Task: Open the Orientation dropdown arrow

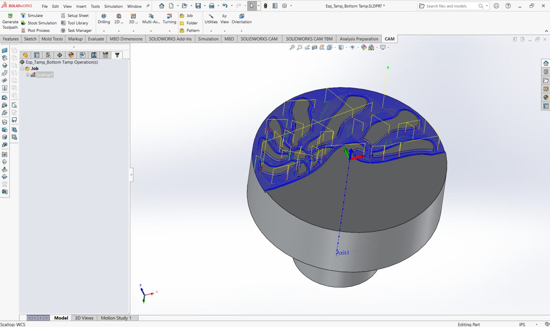Action: tap(242, 31)
